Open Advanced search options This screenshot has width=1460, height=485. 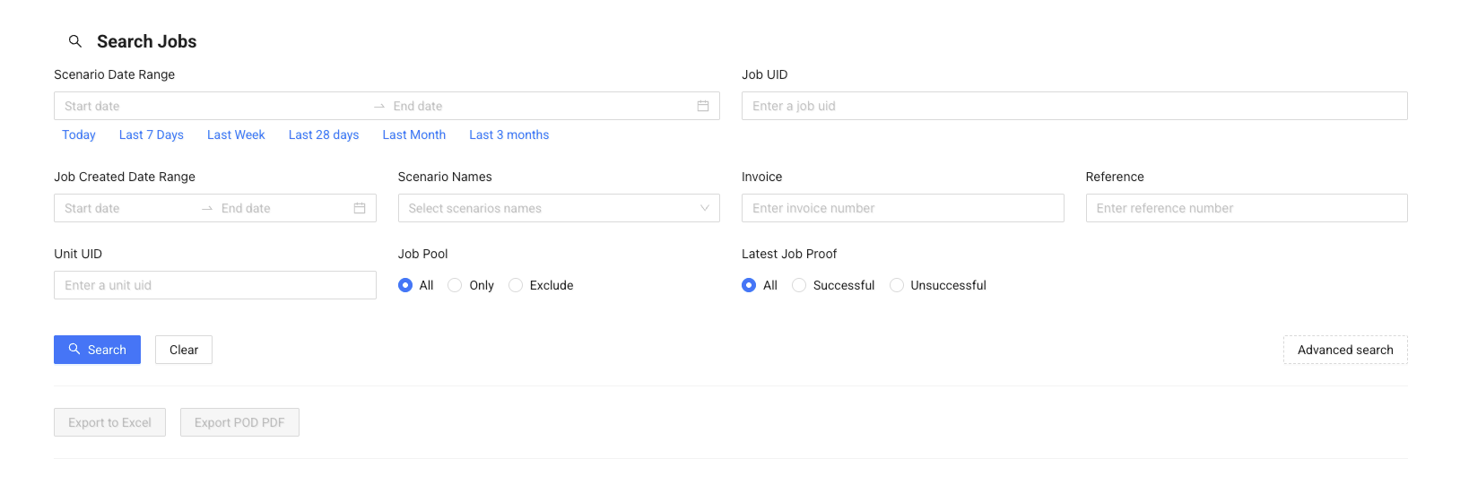(1345, 350)
